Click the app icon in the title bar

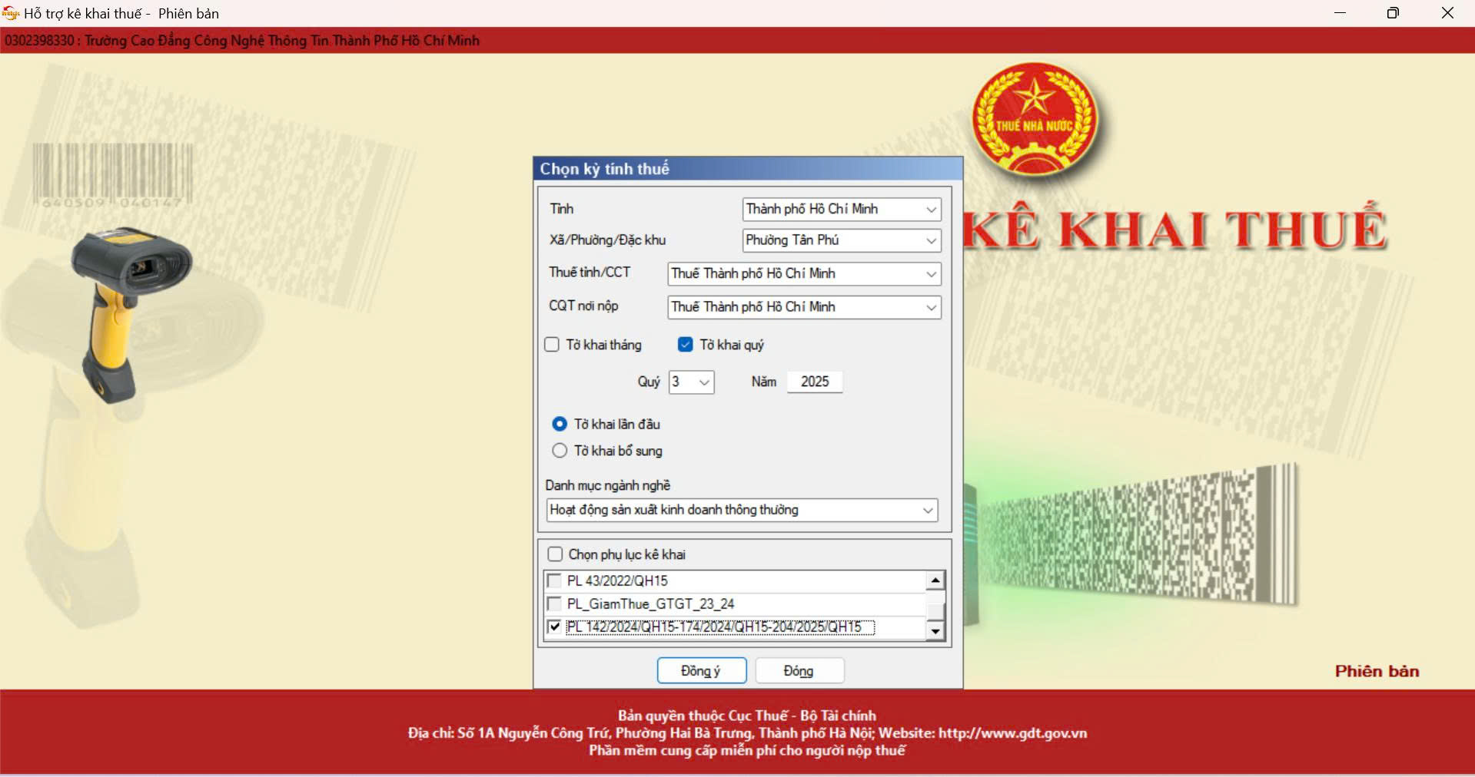coord(11,13)
